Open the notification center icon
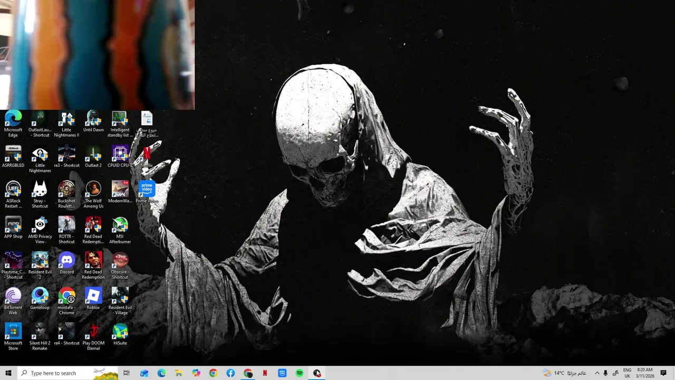Viewport: 675px width, 380px height. [663, 373]
